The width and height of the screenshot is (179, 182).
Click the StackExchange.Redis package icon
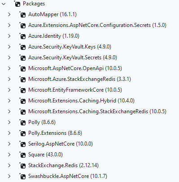tap(22, 165)
